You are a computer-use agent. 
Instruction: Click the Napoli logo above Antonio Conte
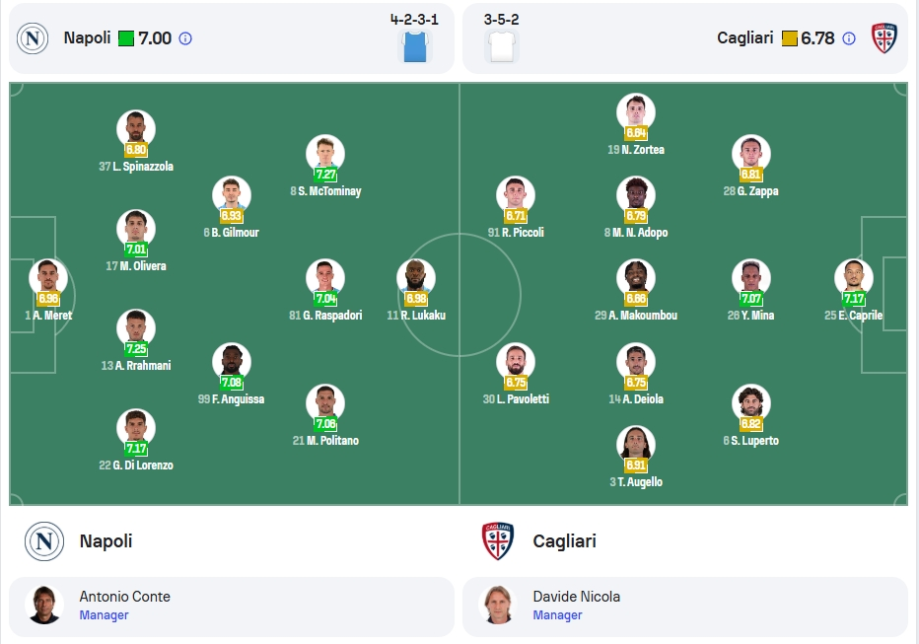pyautogui.click(x=44, y=540)
